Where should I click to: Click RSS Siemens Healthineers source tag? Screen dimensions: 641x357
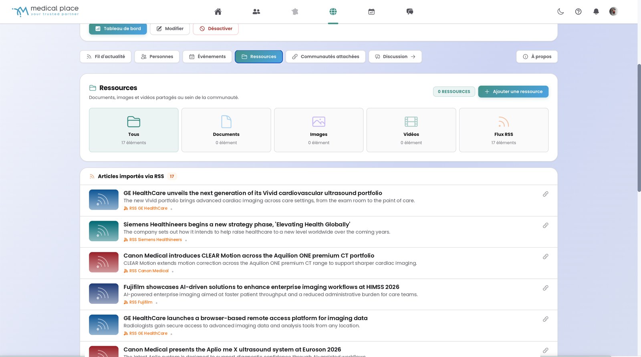[153, 240]
